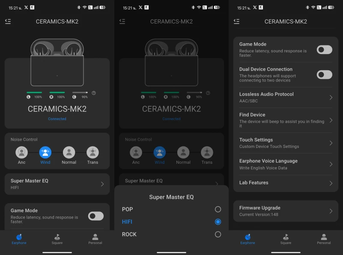The image size is (343, 255).
Task: Tap the back menu icon above Game Mode list
Action: click(x=236, y=21)
